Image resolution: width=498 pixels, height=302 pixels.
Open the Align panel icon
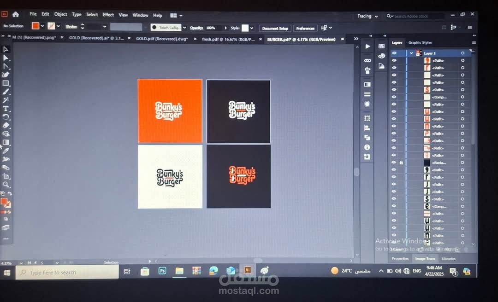point(367,128)
